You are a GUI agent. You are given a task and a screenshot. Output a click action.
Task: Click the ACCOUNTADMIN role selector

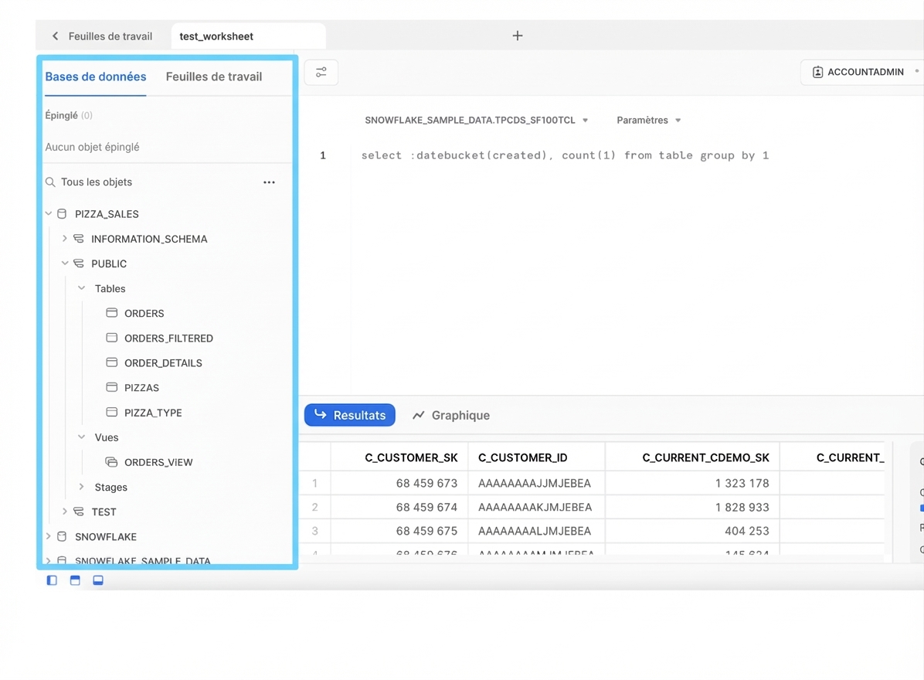click(860, 71)
